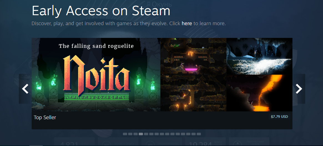The image size is (323, 146).
Task: Select the second-to-last carousel pagination dot
Action: pyautogui.click(x=193, y=134)
